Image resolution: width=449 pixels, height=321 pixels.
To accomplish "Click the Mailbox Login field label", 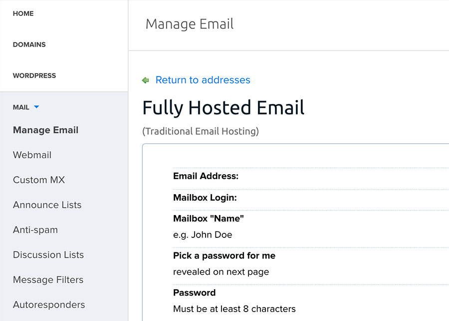I will point(205,198).
